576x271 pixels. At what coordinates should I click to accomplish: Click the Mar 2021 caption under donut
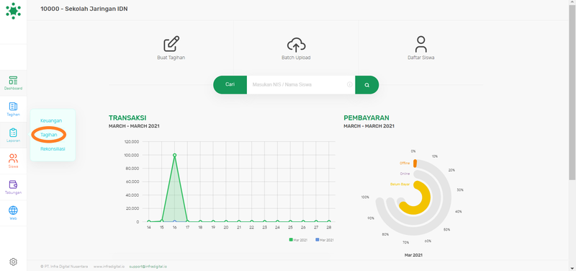413,255
